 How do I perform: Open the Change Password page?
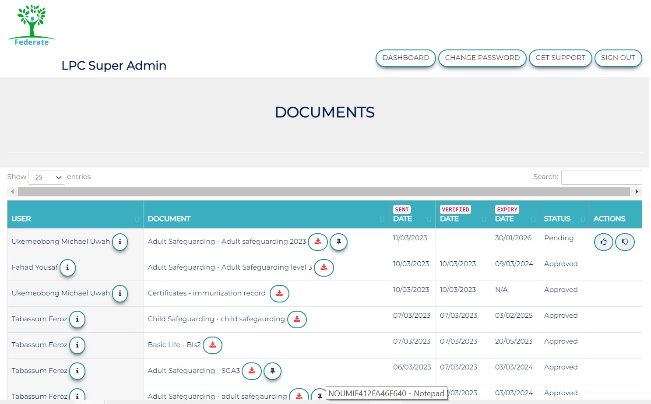tap(482, 58)
